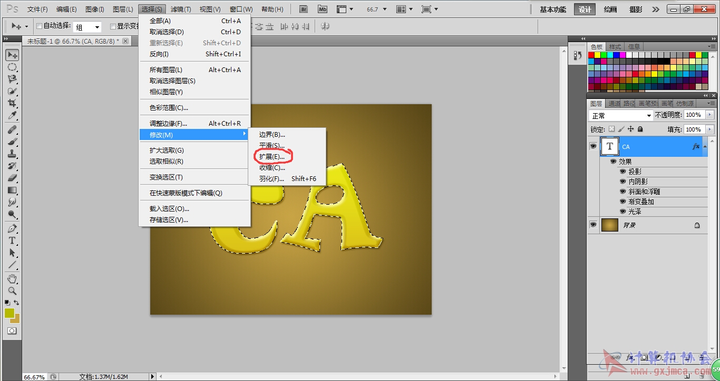The height and width of the screenshot is (381, 720).
Task: Click the foreground color swatch
Action: pos(9,313)
